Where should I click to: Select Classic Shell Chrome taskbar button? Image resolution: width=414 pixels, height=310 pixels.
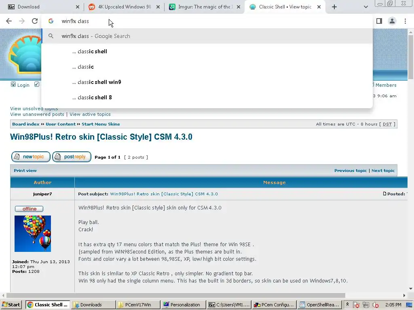pyautogui.click(x=48, y=305)
